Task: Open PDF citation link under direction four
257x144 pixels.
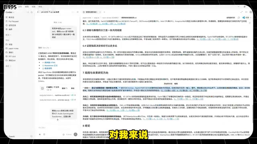Action: [161, 119]
